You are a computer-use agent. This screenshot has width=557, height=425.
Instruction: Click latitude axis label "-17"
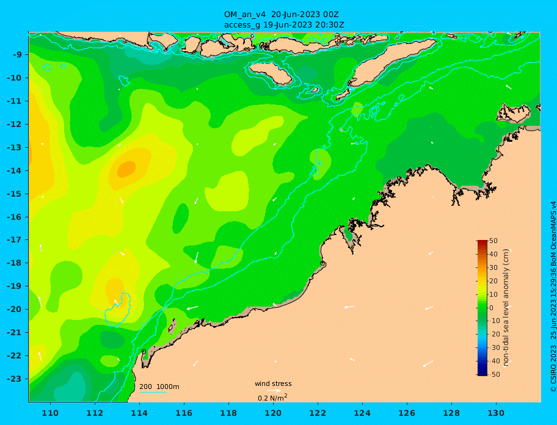[x=15, y=240]
